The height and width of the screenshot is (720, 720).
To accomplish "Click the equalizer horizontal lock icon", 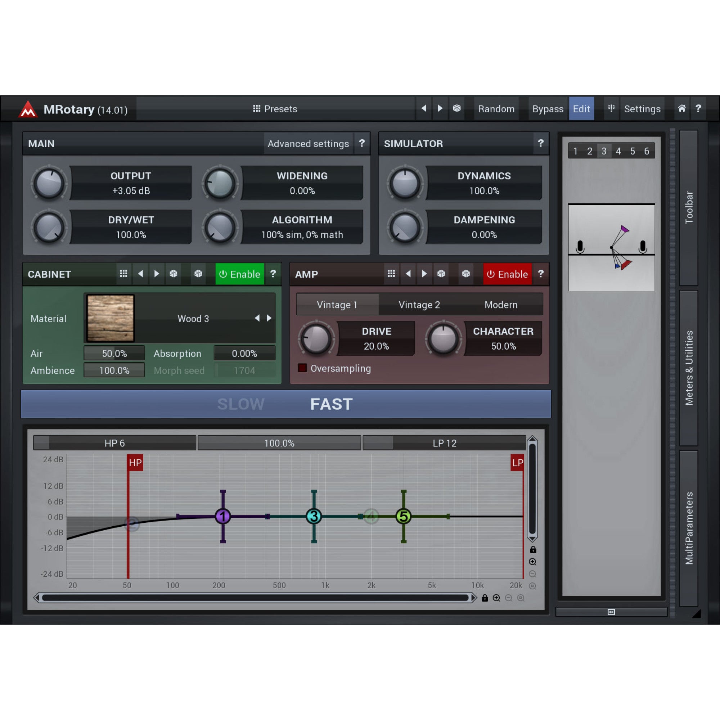I will coord(485,598).
